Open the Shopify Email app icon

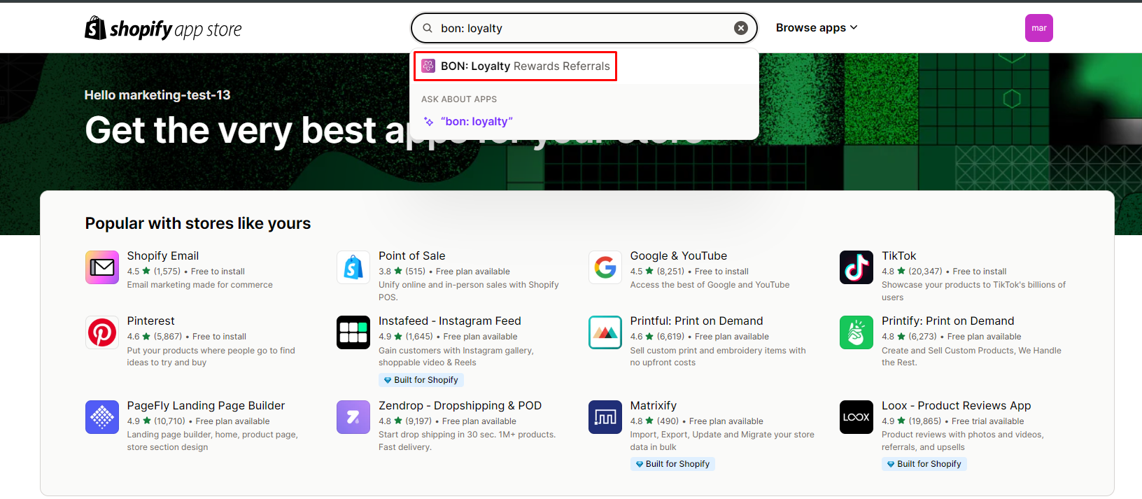coord(102,267)
